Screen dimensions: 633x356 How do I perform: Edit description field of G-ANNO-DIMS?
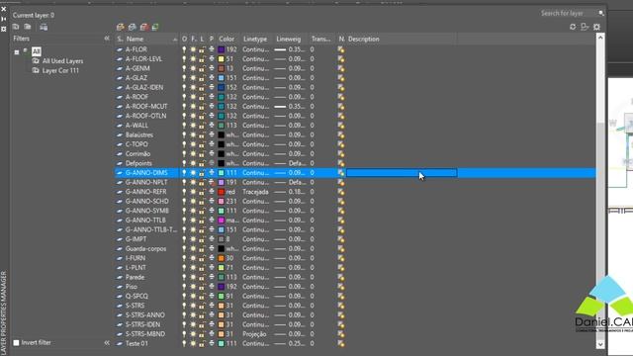pyautogui.click(x=402, y=173)
